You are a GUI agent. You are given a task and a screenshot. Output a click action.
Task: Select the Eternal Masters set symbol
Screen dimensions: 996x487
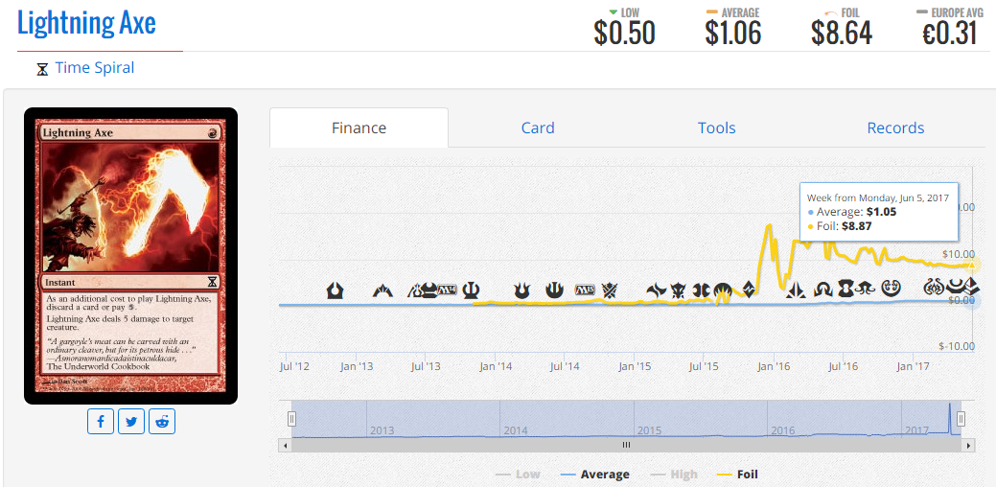[x=846, y=289]
